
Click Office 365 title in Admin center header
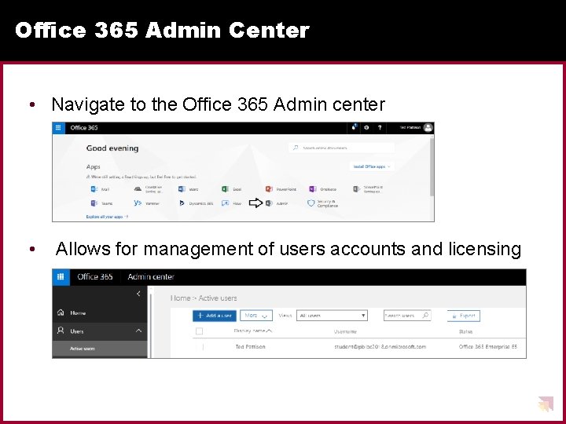(95, 276)
